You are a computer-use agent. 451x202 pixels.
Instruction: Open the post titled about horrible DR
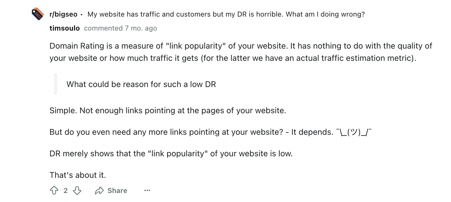tap(226, 14)
